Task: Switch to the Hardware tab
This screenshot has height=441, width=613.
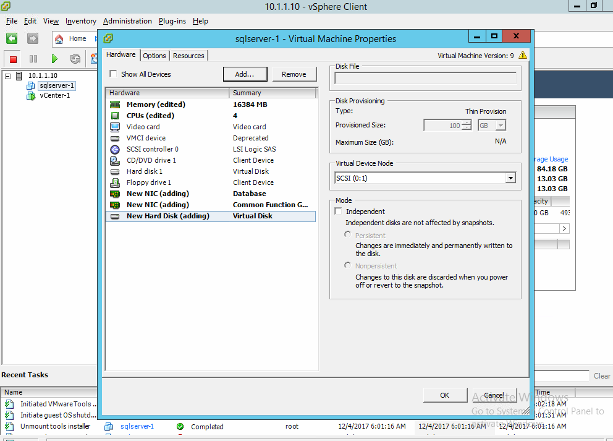Action: click(x=120, y=55)
